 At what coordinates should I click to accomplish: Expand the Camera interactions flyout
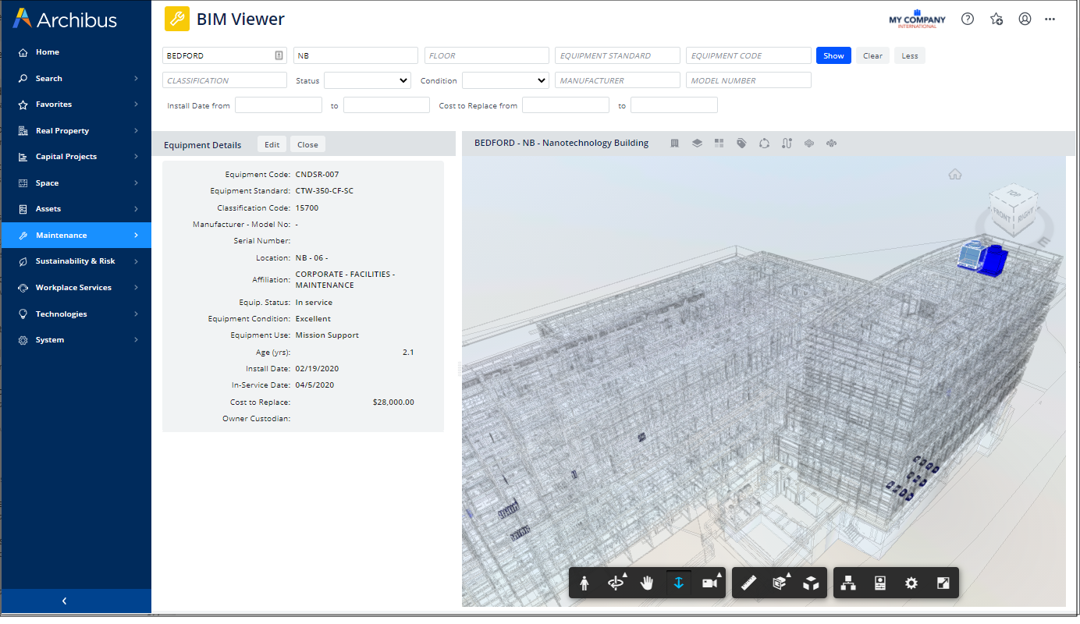coord(709,583)
